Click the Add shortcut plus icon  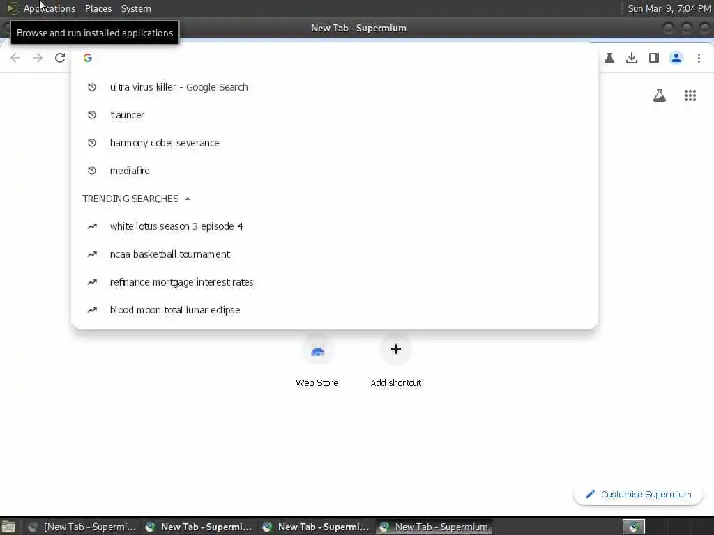click(396, 350)
